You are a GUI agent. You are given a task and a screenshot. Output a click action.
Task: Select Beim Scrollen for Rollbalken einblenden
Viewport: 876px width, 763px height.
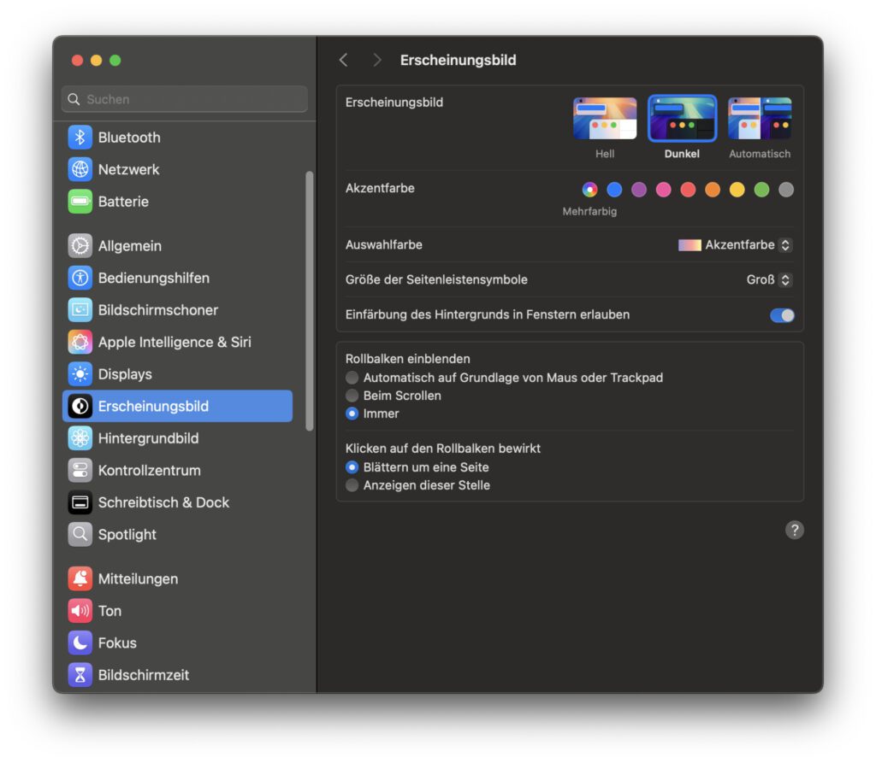pyautogui.click(x=352, y=396)
